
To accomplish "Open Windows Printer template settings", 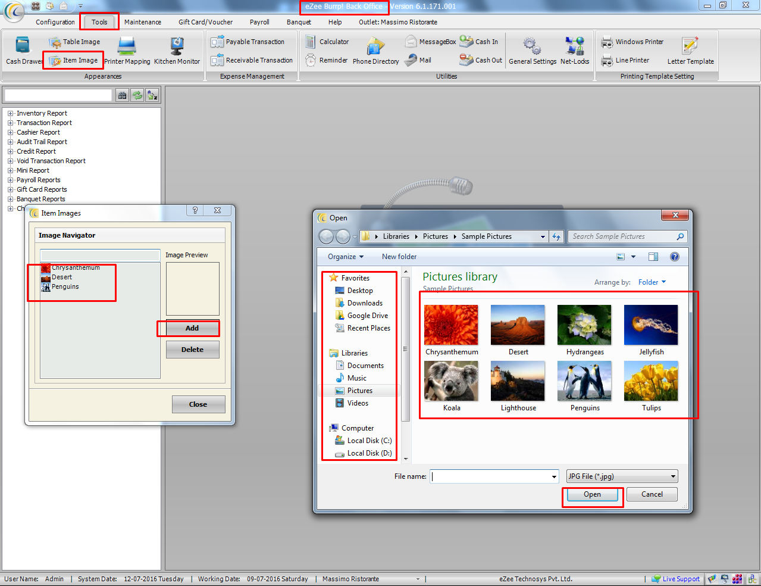I will (x=632, y=42).
